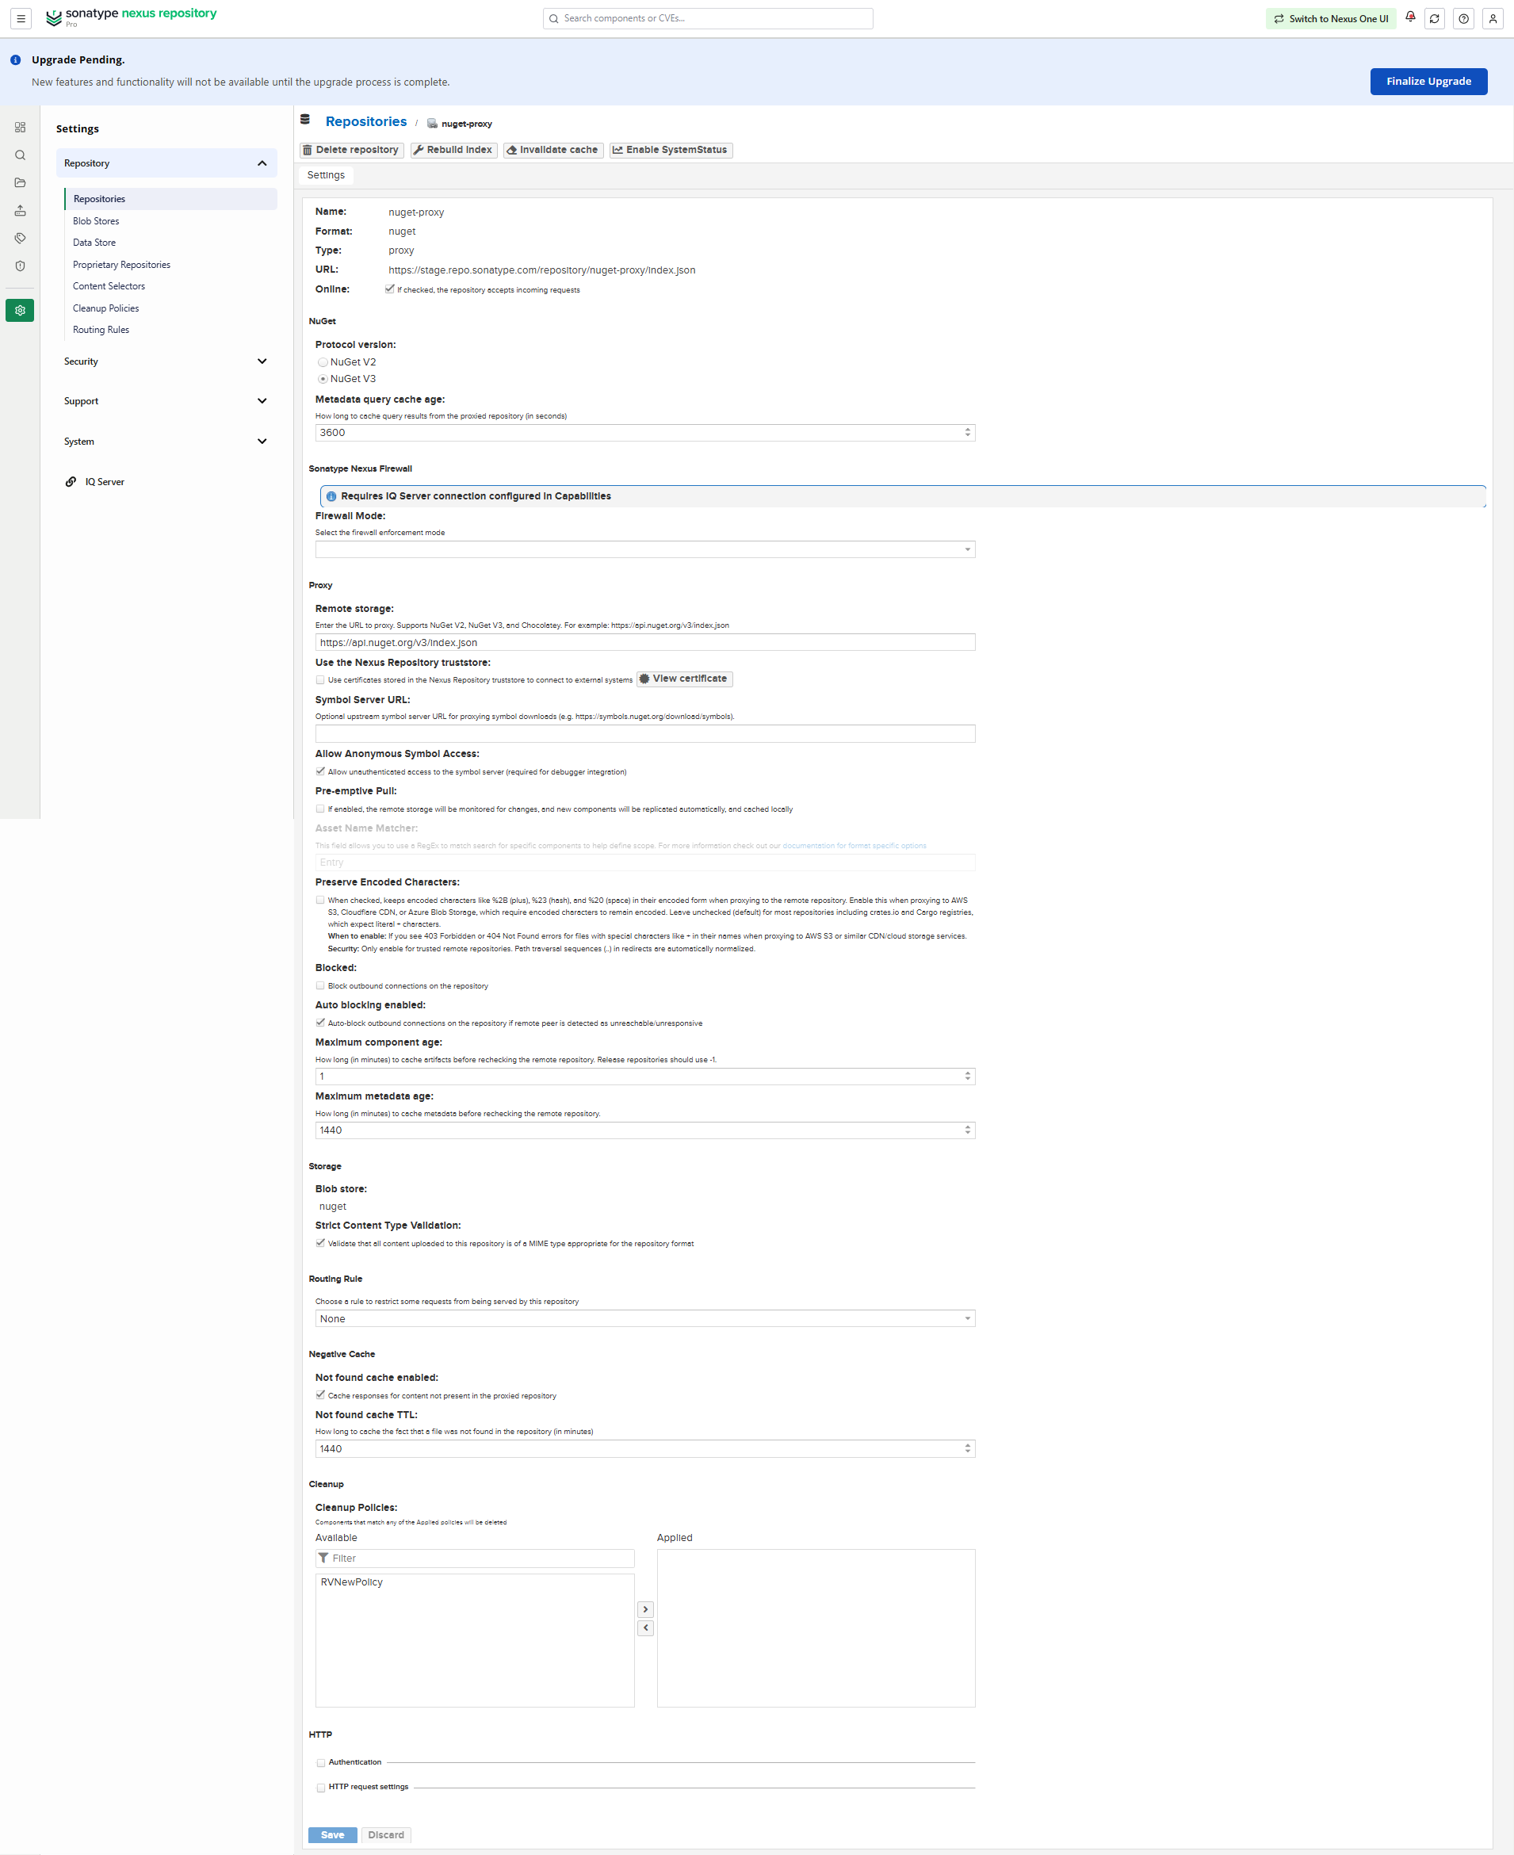Open Routing Rules in sidebar
This screenshot has width=1514, height=1855.
coord(101,330)
